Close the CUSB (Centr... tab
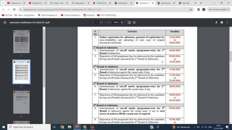 [110, 3]
